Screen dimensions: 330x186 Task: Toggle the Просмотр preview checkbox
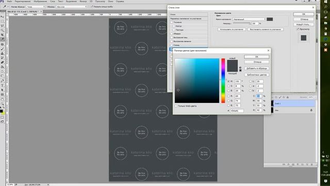tap(298, 29)
